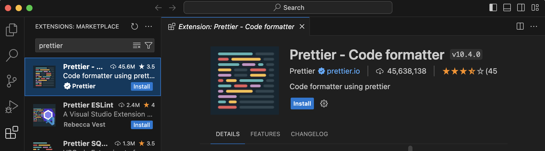The image size is (545, 151).
Task: Toggle the primary side bar
Action: [x=493, y=7]
